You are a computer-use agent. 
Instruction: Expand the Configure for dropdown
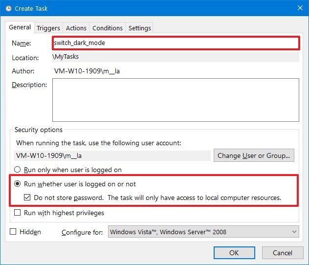coord(203,232)
